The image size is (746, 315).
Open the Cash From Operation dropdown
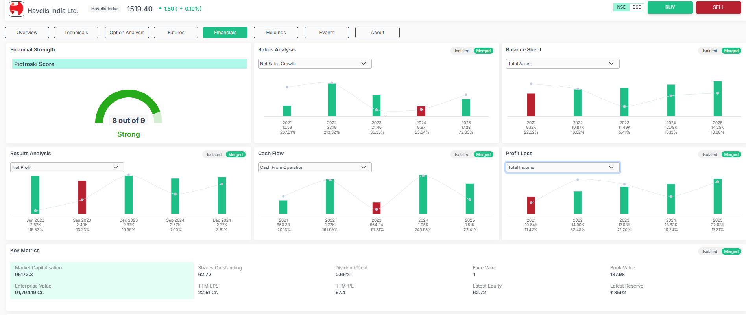[315, 167]
